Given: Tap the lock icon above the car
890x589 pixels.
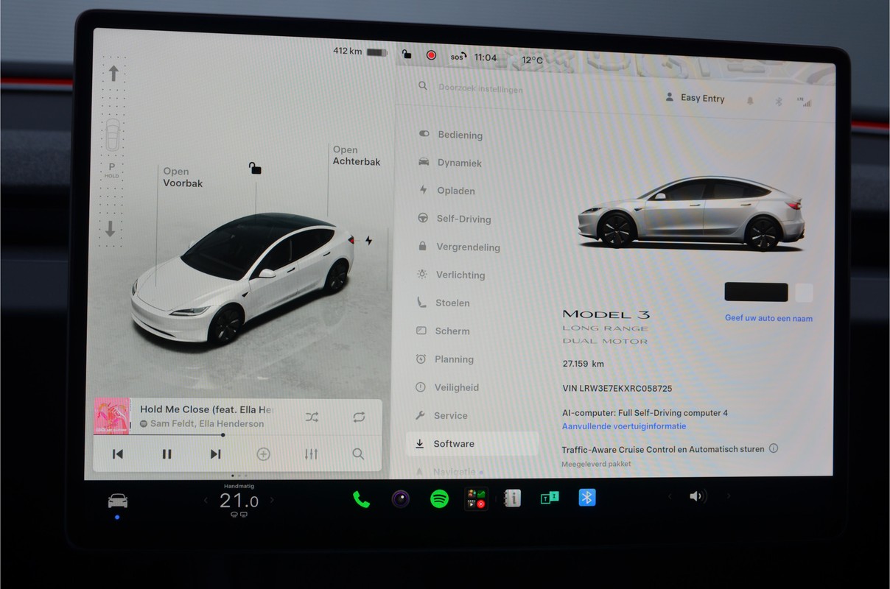Looking at the screenshot, I should click(255, 168).
